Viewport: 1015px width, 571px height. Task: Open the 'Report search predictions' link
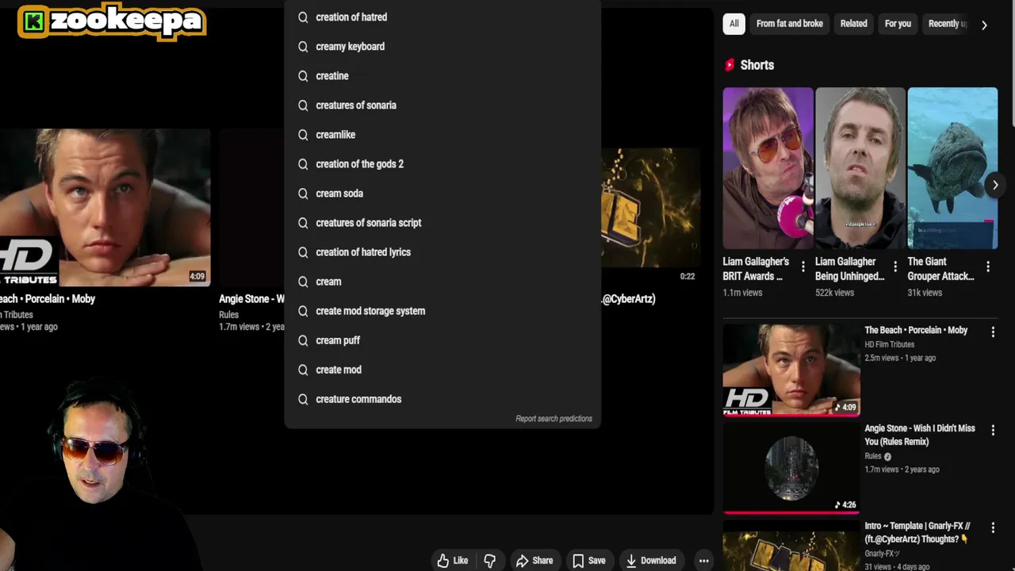pyautogui.click(x=553, y=418)
